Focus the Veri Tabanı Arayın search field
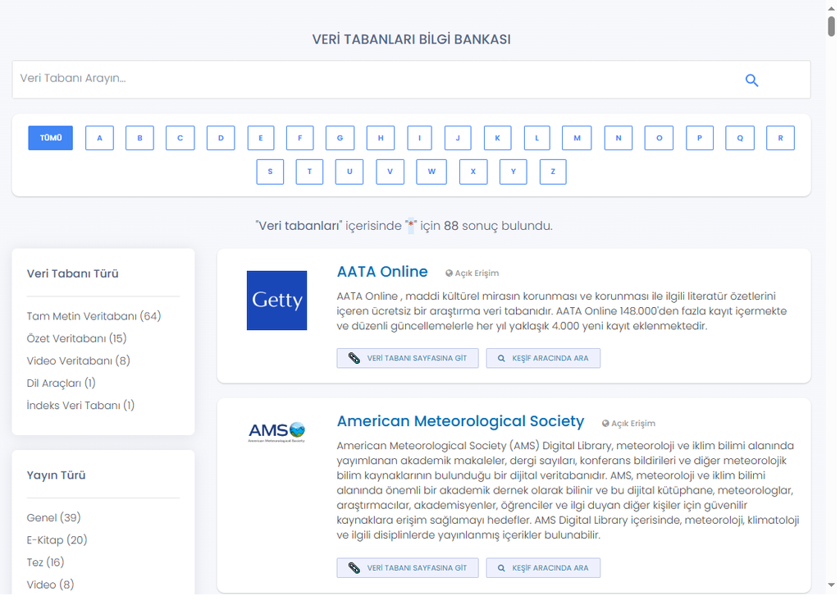This screenshot has width=840, height=601. [411, 80]
